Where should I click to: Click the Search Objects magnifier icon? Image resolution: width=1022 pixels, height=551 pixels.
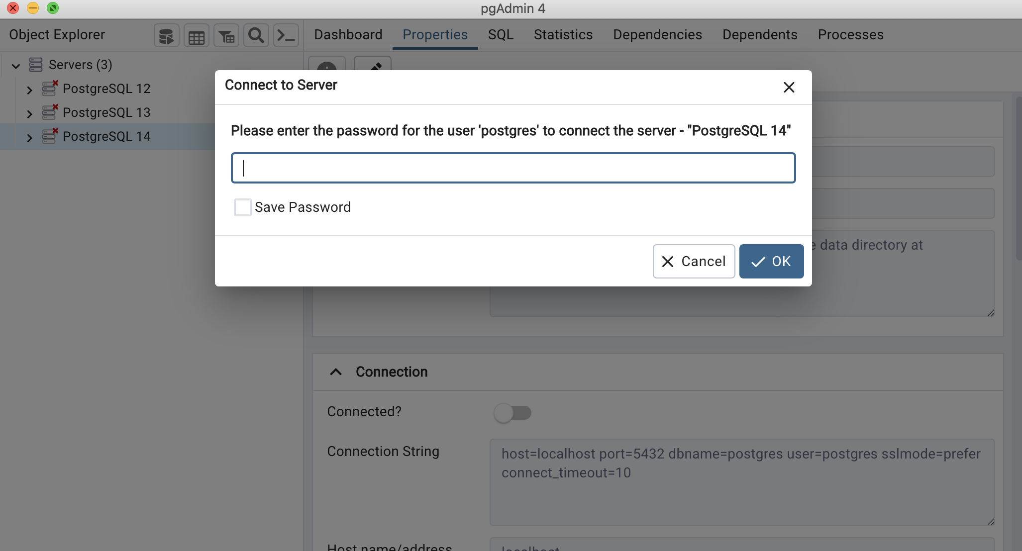[256, 36]
